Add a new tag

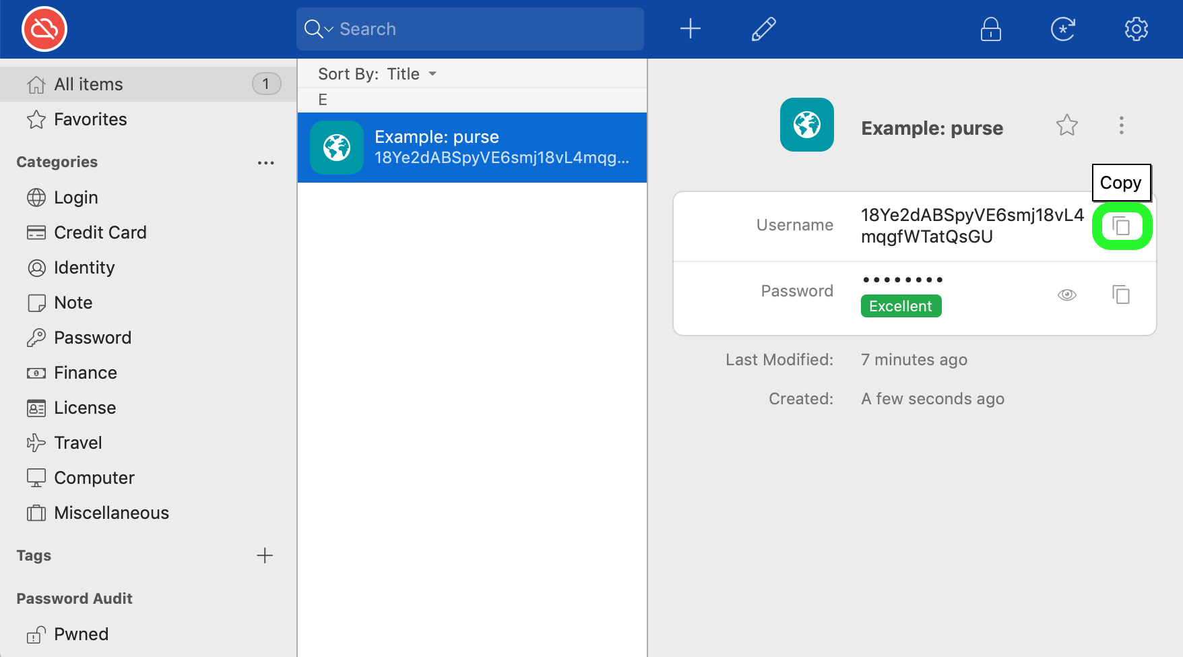(265, 555)
